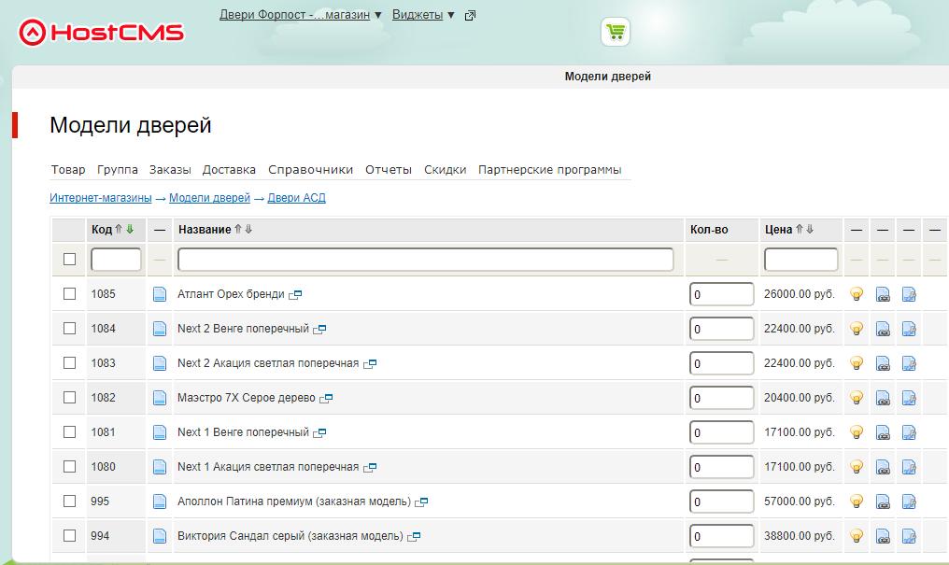949x565 pixels.
Task: Click the page icon for item 1083
Action: pyautogui.click(x=159, y=363)
